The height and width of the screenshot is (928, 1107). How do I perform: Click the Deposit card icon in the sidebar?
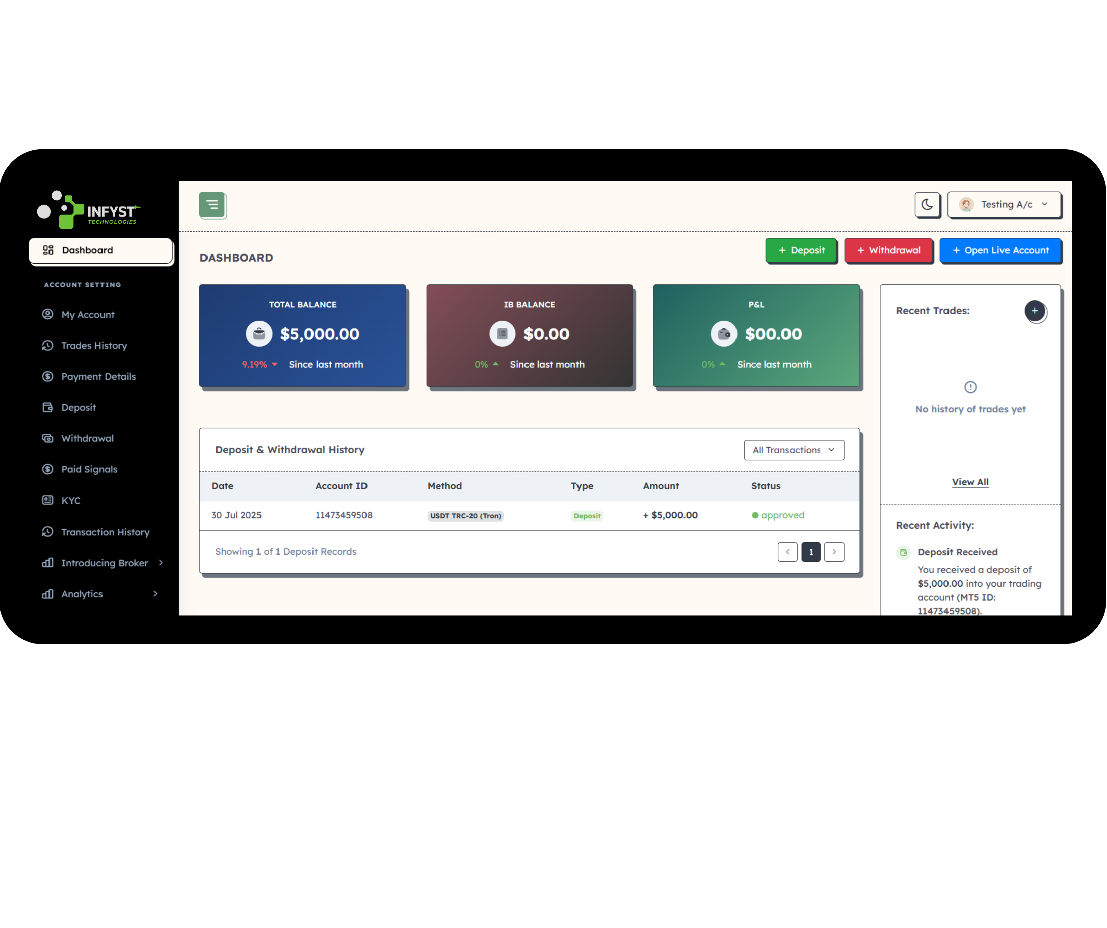[48, 407]
